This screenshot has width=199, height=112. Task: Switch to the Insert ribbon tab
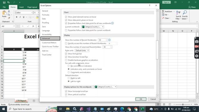point(21,7)
